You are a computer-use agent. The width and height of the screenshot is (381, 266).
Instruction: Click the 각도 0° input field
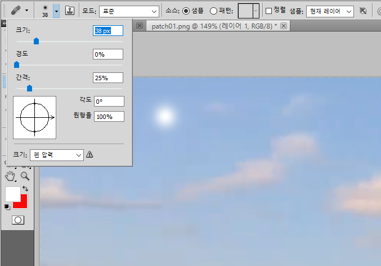click(x=109, y=101)
